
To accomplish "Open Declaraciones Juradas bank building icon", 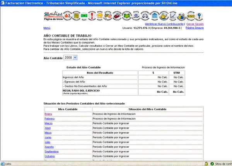I will (x=155, y=16).
